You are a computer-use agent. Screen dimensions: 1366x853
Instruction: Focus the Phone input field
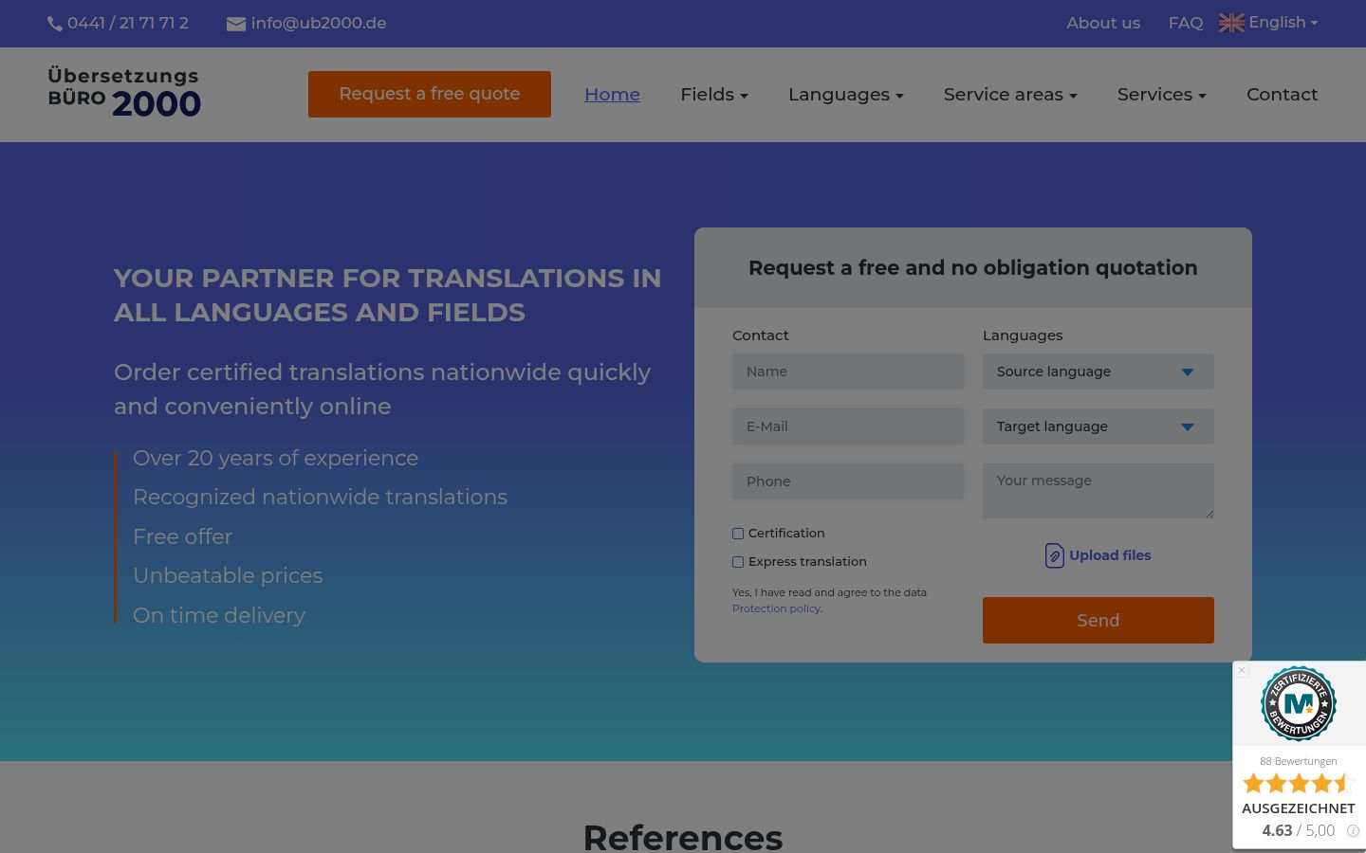tap(848, 481)
